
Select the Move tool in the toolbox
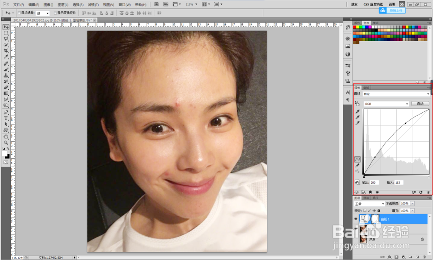(6, 27)
